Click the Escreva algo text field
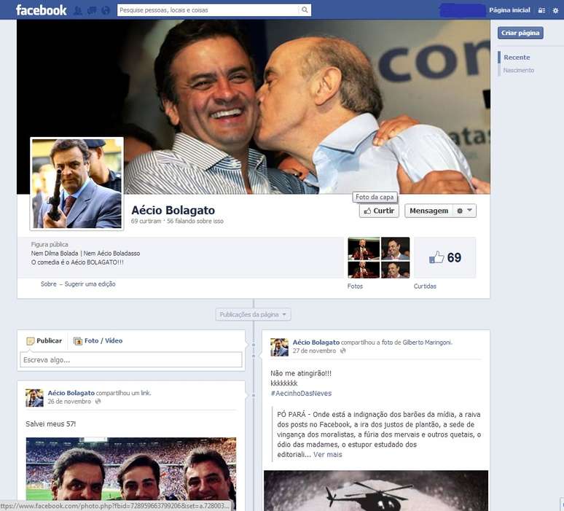 (131, 359)
